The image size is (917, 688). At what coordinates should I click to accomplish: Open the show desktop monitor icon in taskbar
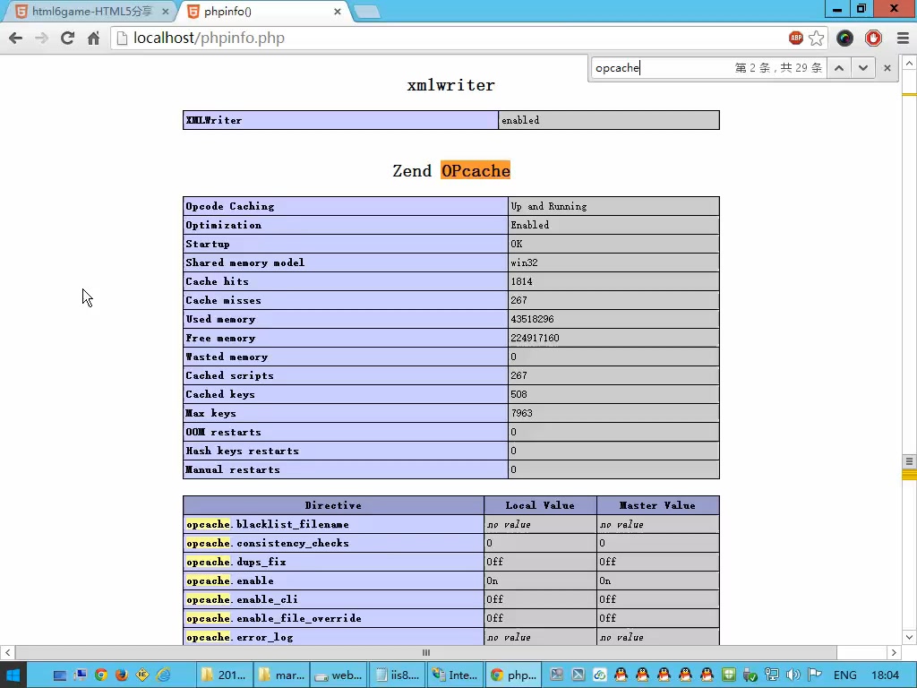pos(59,675)
